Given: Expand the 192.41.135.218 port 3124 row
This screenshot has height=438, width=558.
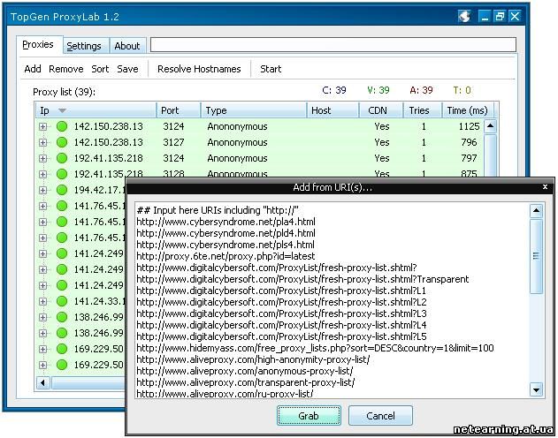Looking at the screenshot, I should pyautogui.click(x=43, y=158).
